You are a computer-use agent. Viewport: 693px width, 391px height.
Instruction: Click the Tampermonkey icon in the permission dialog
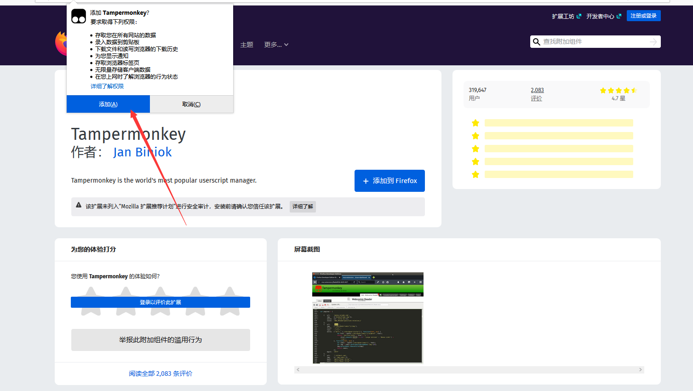(x=79, y=17)
